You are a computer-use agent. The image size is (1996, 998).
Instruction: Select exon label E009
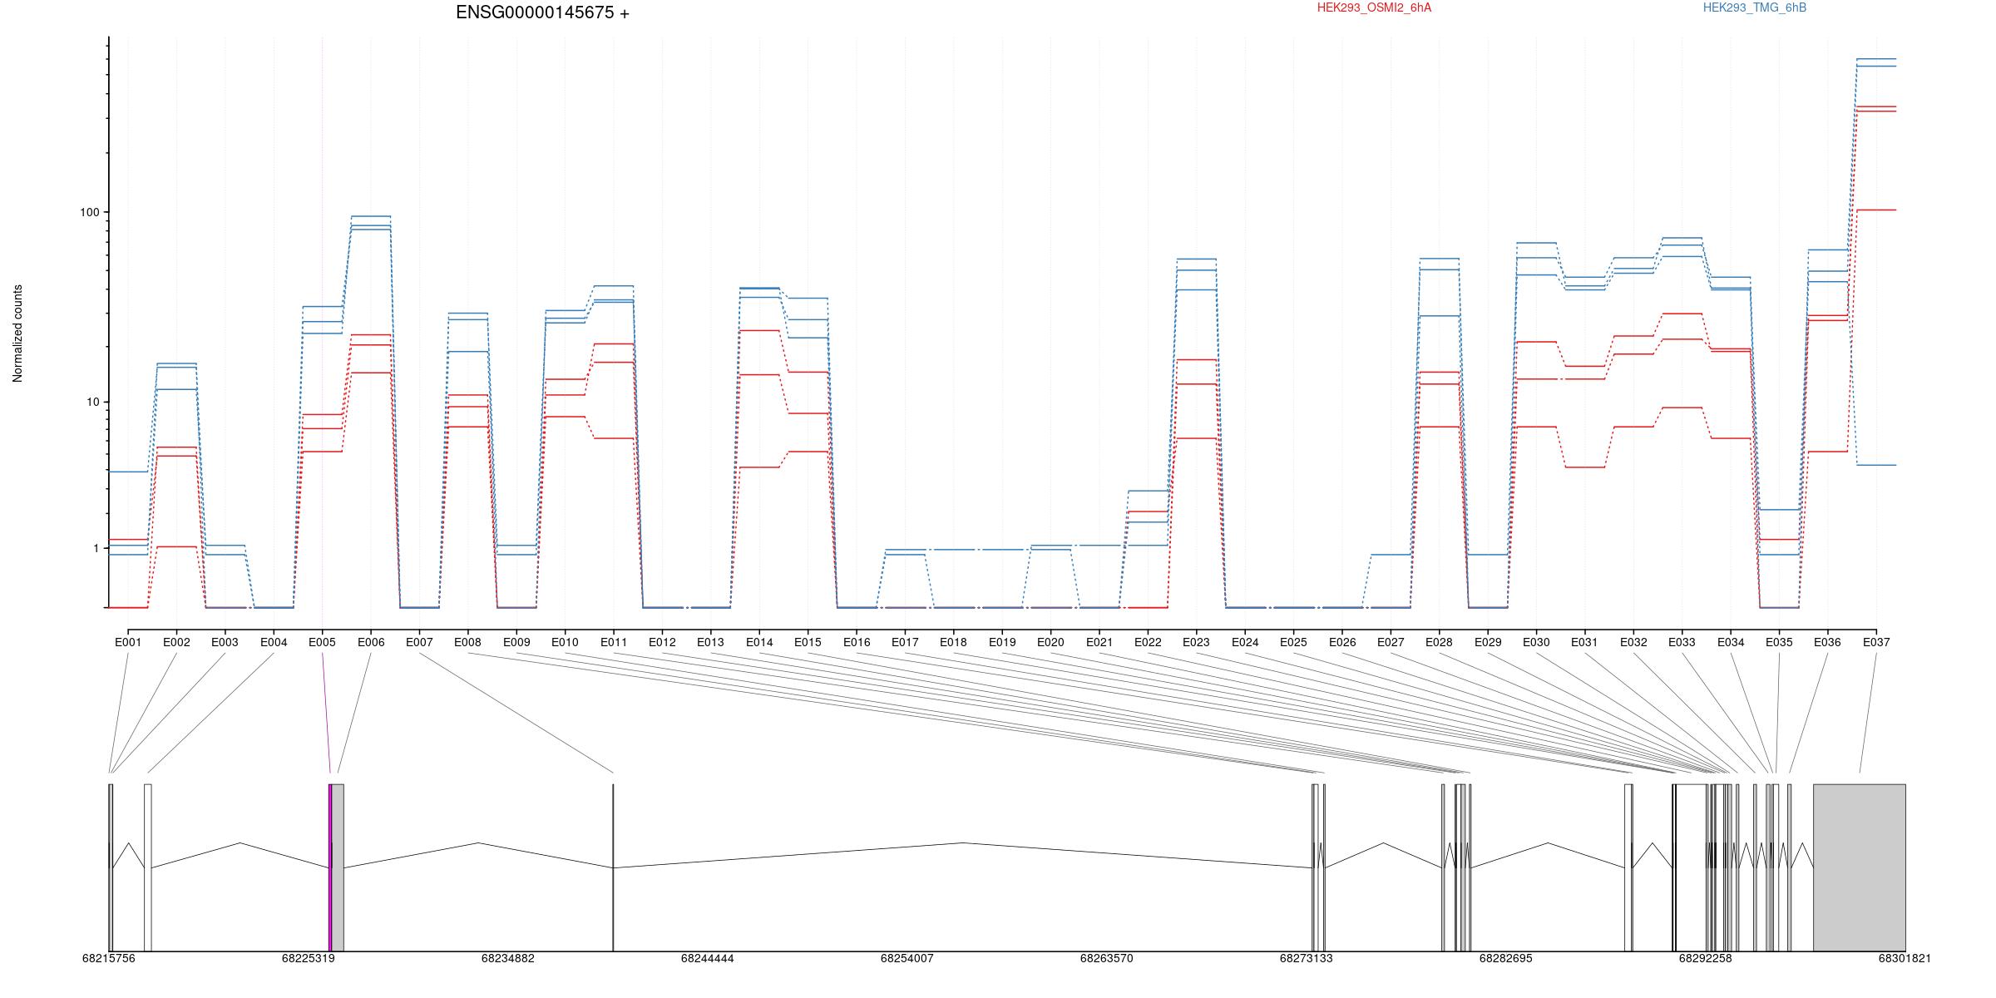516,642
